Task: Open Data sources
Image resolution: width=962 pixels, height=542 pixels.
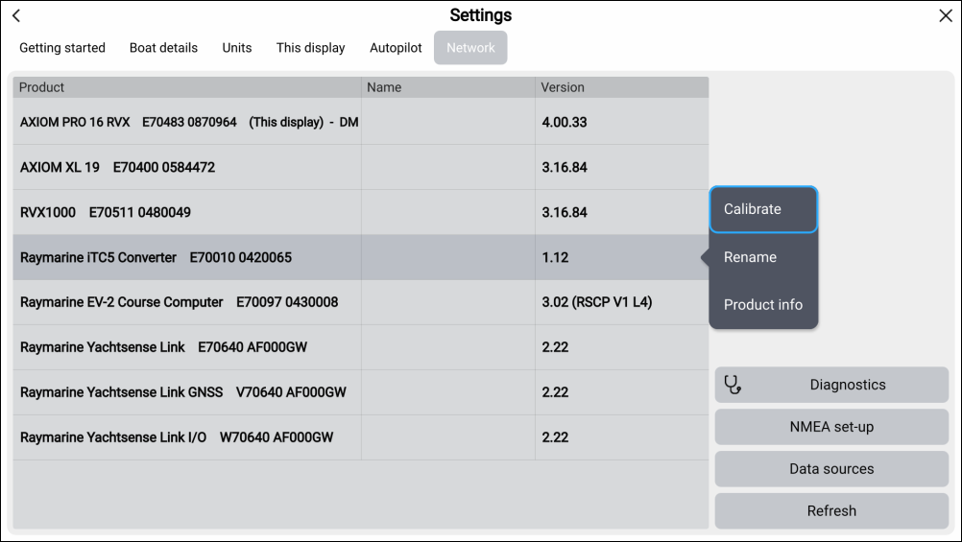Action: tap(831, 469)
